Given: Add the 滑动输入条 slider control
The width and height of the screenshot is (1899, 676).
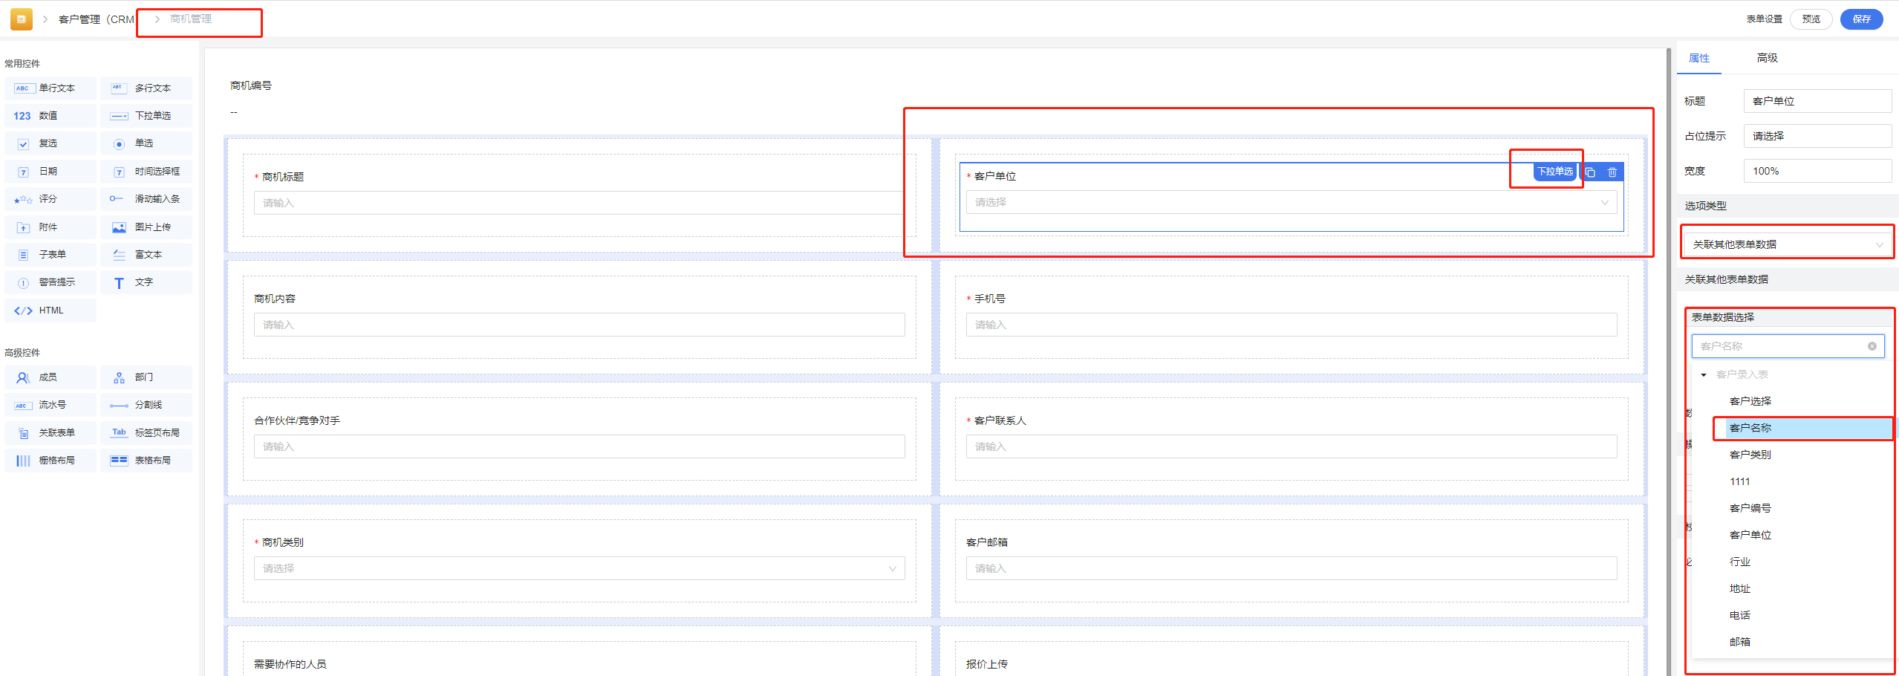Looking at the screenshot, I should point(146,199).
